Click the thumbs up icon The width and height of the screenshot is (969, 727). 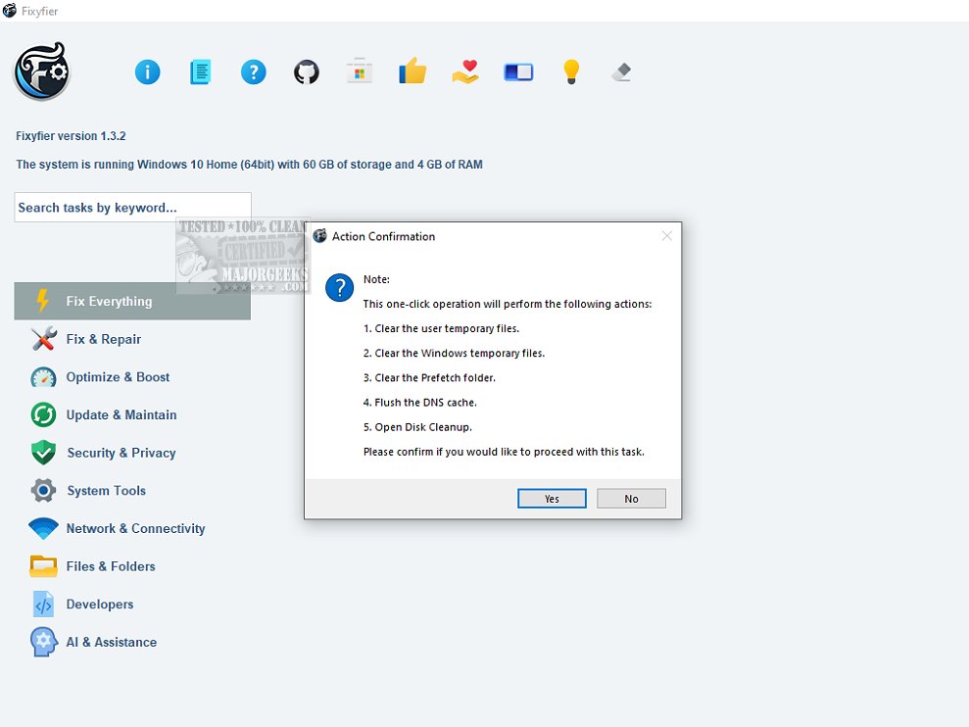coord(412,72)
